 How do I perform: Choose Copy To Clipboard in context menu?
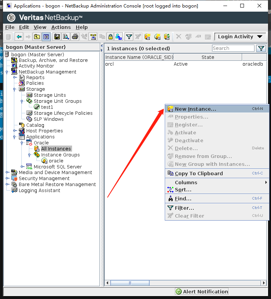pyautogui.click(x=217, y=173)
